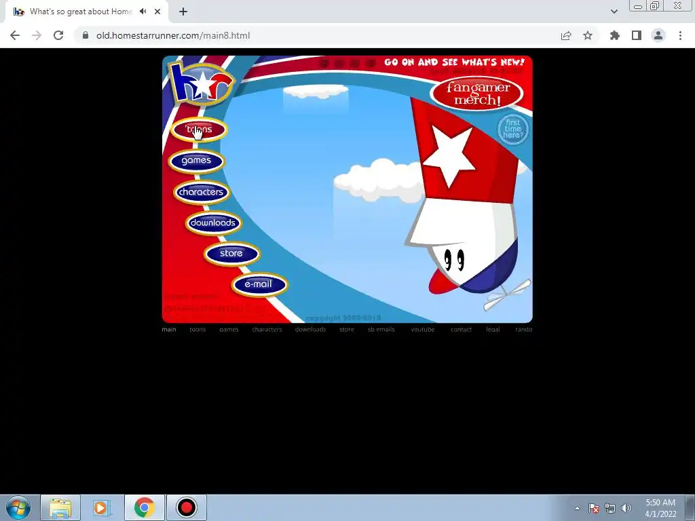The image size is (695, 521).
Task: Open the network tray icon
Action: click(610, 508)
